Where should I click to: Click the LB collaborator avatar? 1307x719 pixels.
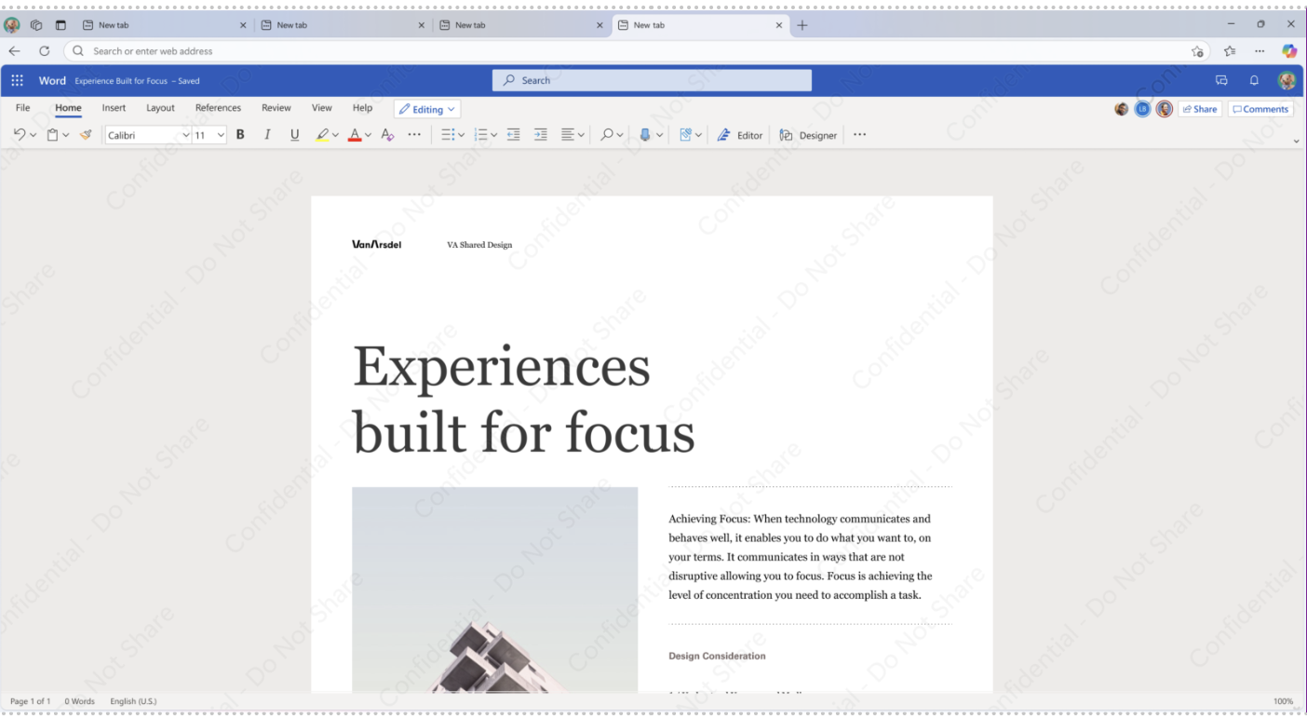coord(1142,109)
